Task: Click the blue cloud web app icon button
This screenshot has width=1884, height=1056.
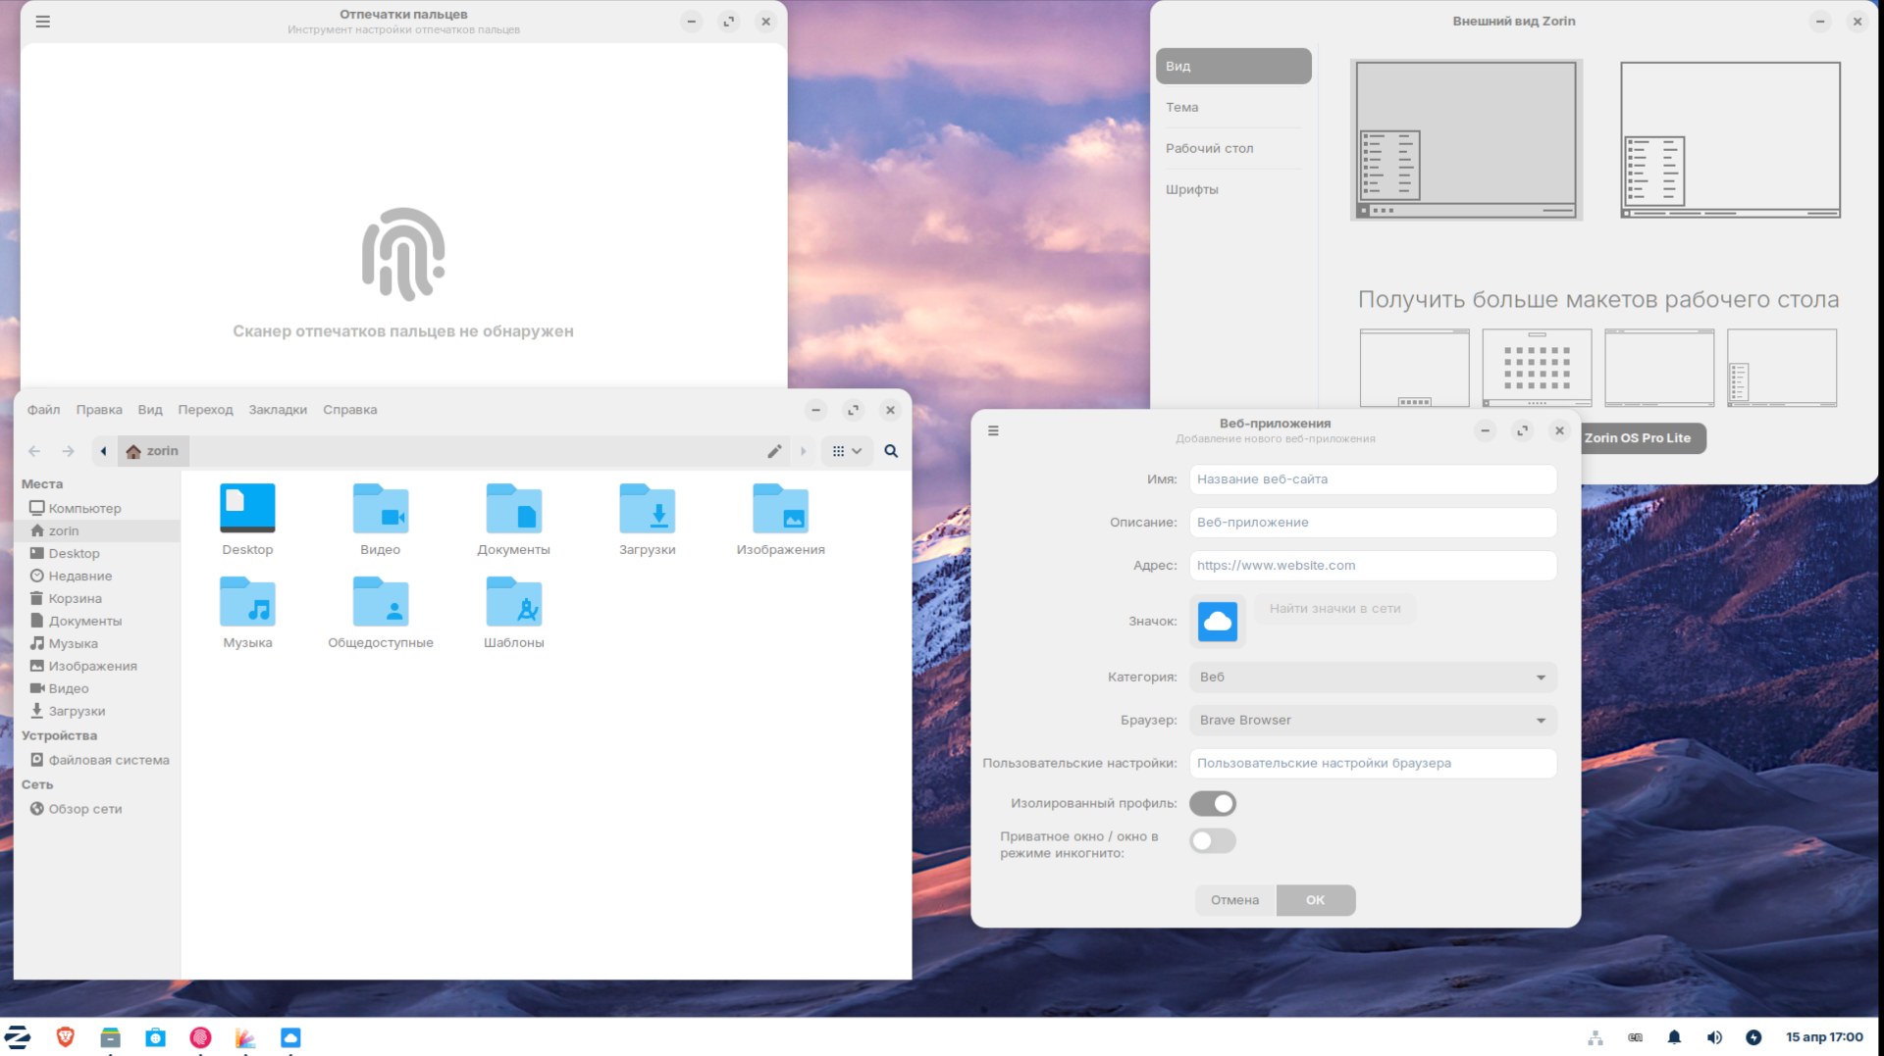Action: 1218,622
